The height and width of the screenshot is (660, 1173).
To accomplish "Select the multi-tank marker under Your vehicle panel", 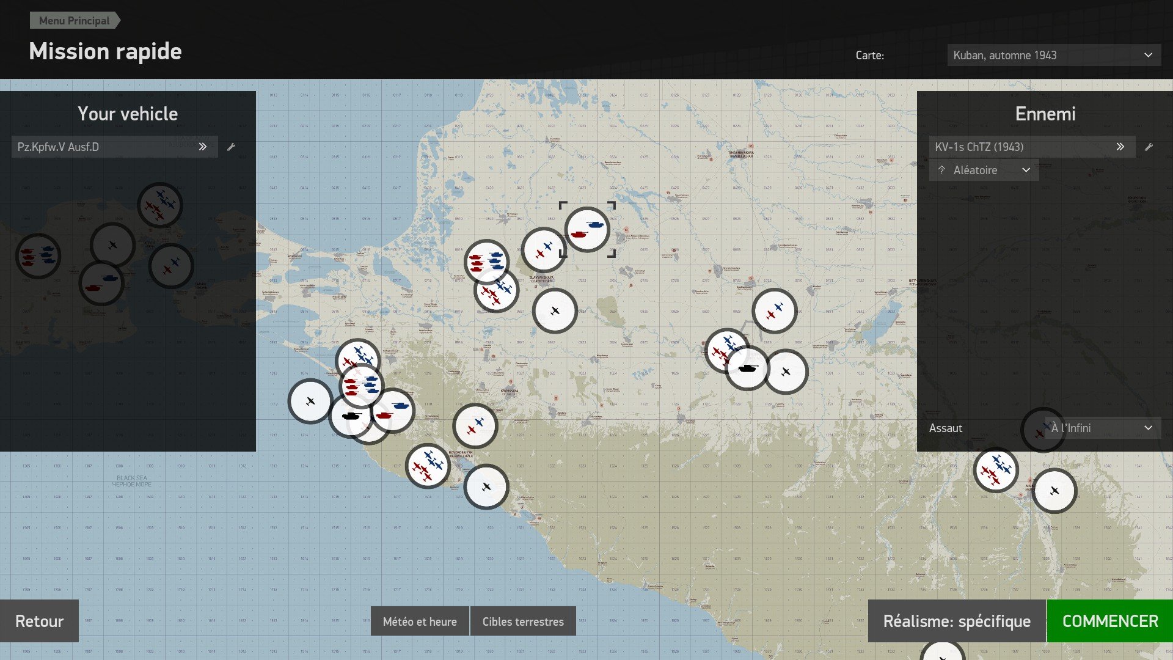I will 38,256.
